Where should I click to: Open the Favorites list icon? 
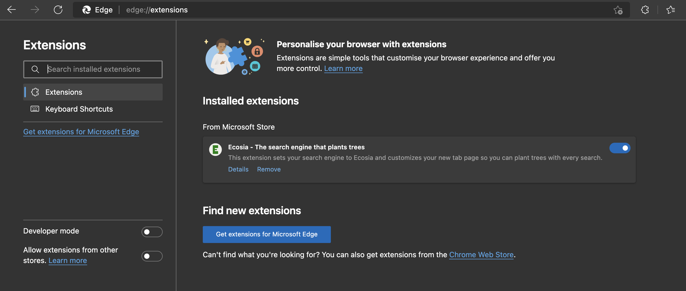671,10
